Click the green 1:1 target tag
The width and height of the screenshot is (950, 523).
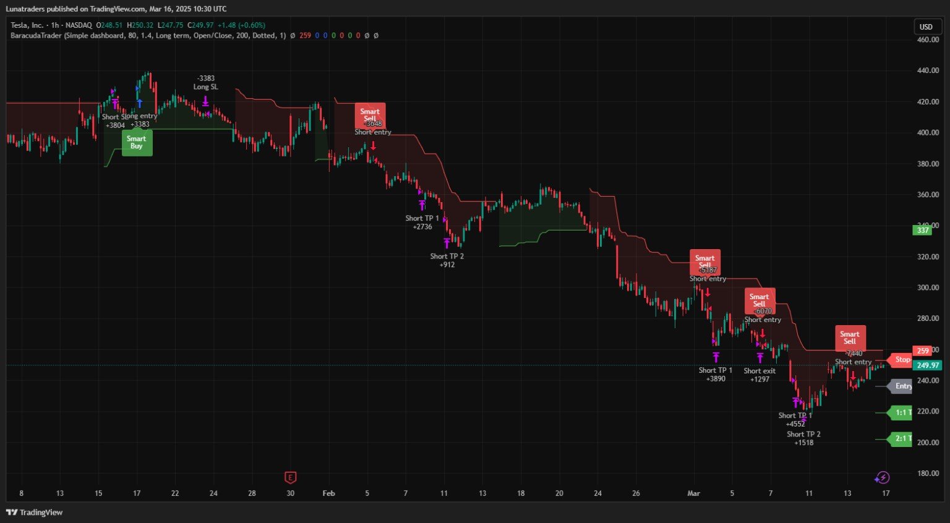900,412
